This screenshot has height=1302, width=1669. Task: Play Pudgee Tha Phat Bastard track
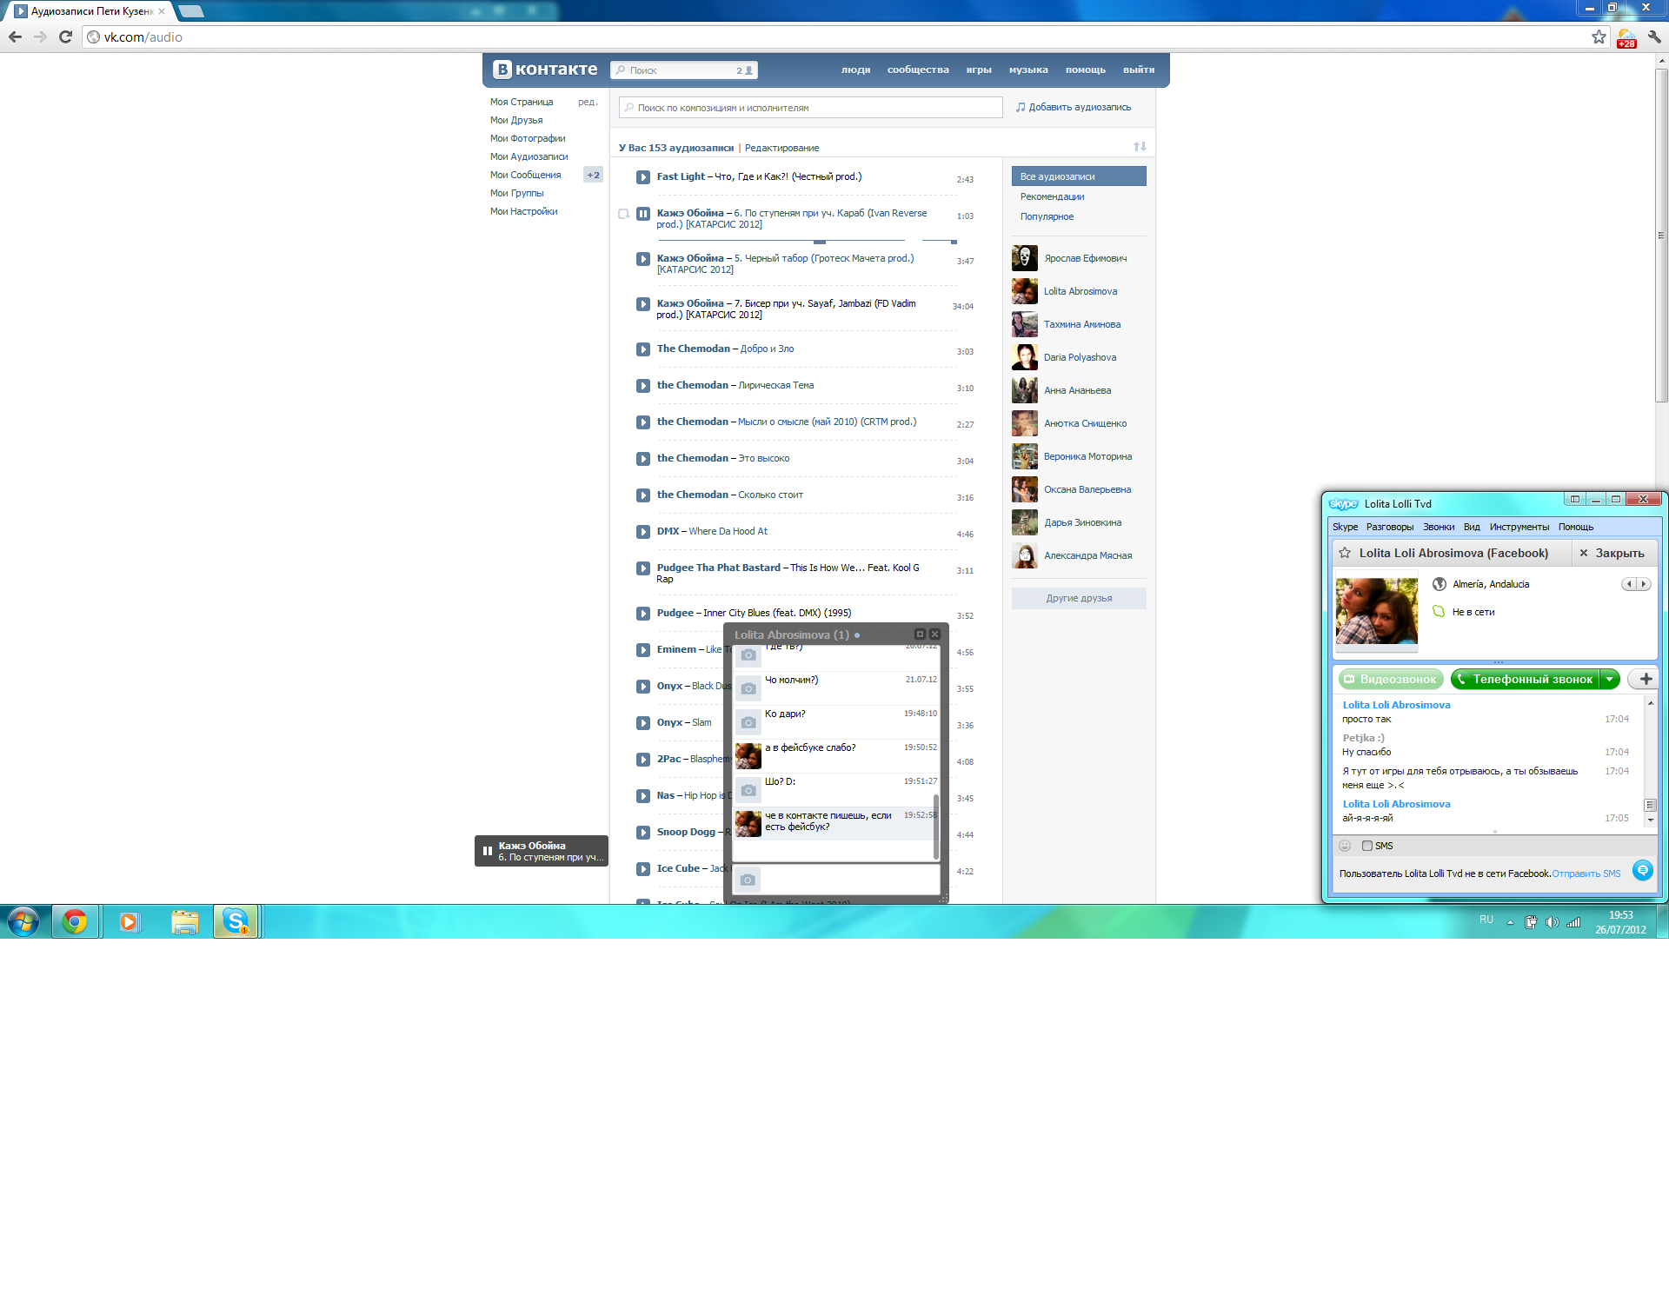click(643, 568)
